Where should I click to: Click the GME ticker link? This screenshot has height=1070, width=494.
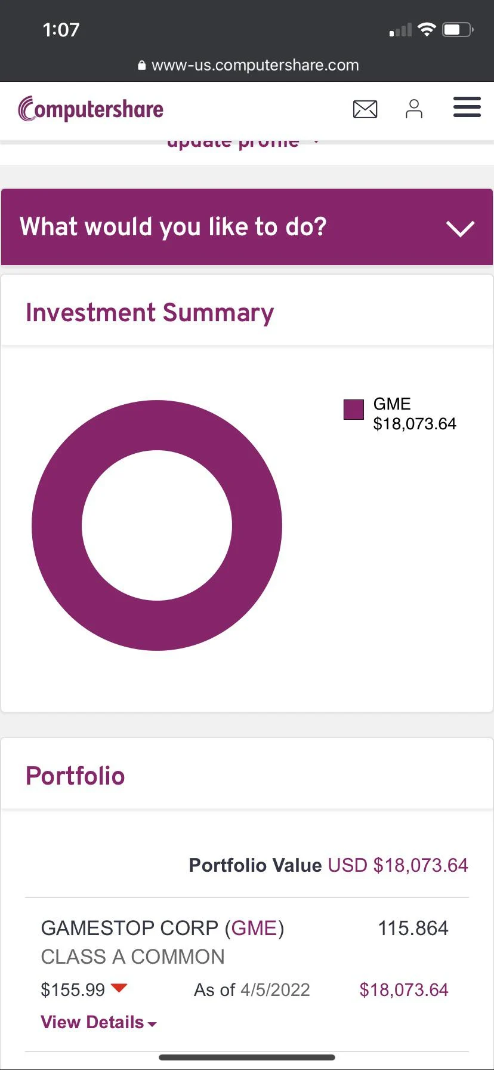[254, 928]
